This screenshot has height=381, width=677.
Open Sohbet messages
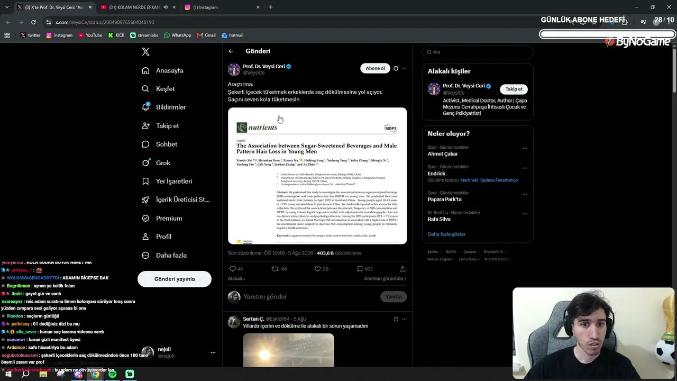pos(159,144)
